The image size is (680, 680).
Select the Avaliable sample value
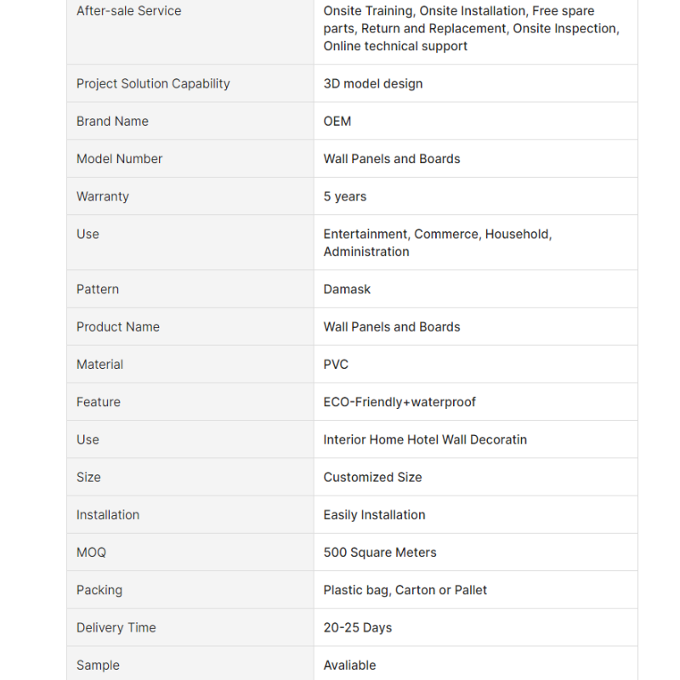pos(349,666)
